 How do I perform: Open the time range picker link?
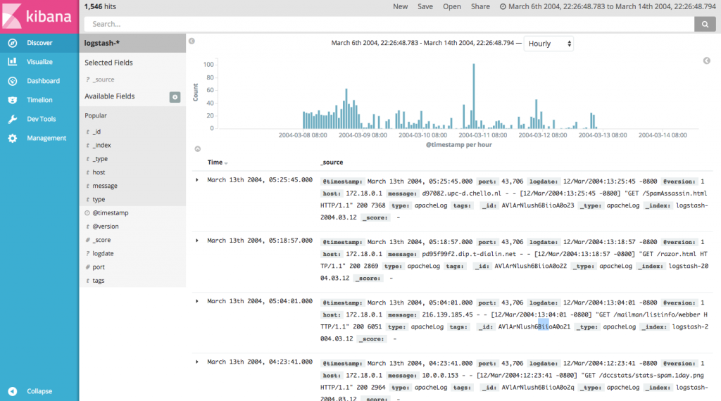tap(608, 6)
